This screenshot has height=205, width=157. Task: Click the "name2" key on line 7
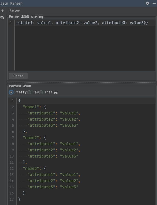[x=31, y=138]
